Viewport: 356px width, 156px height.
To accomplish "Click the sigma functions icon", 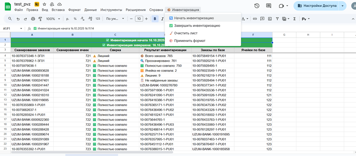I will (294, 19).
